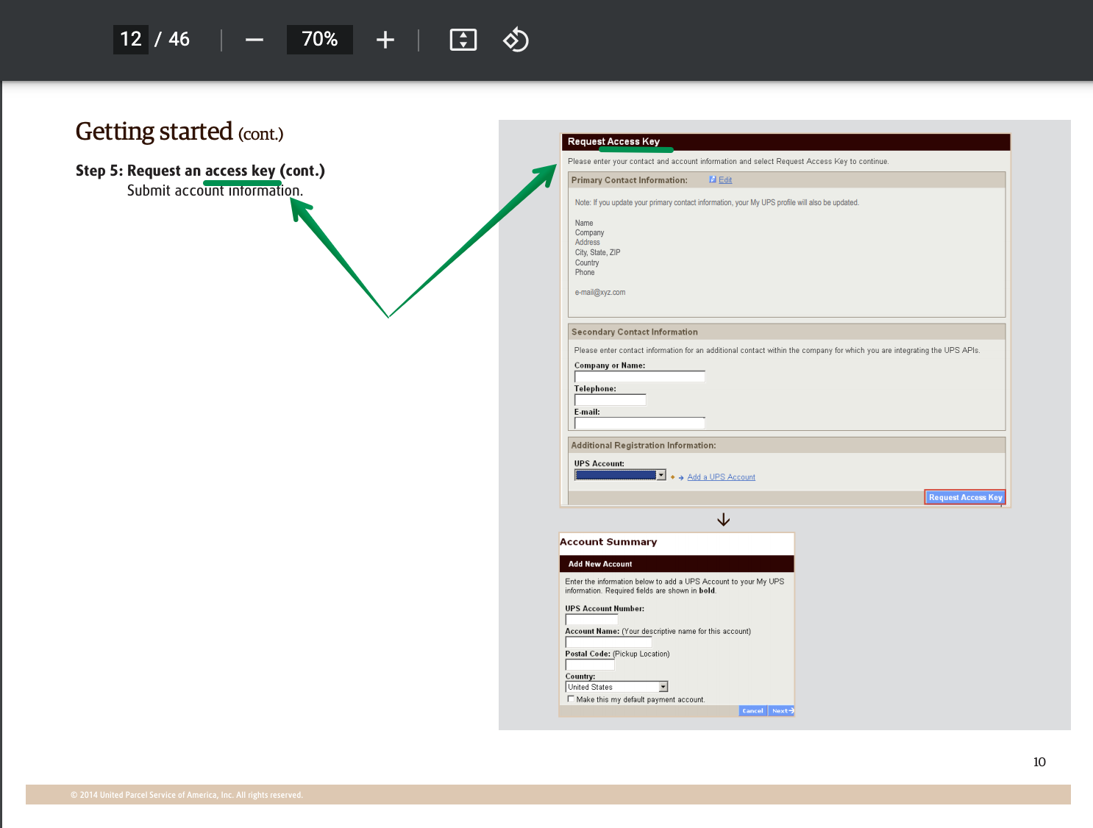
Task: Click the E-mail input field under Secondary Contact
Action: [638, 423]
